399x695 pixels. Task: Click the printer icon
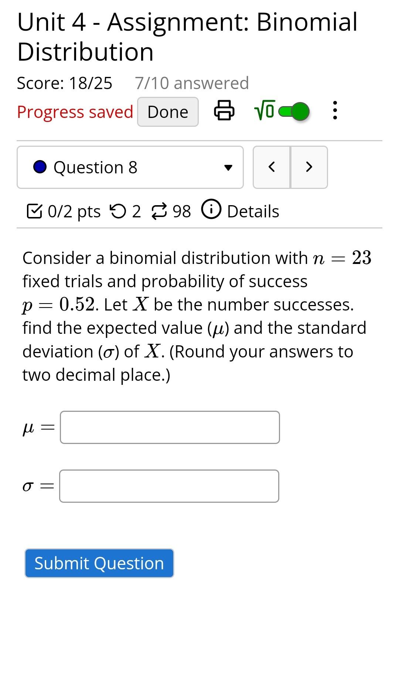[x=225, y=111]
